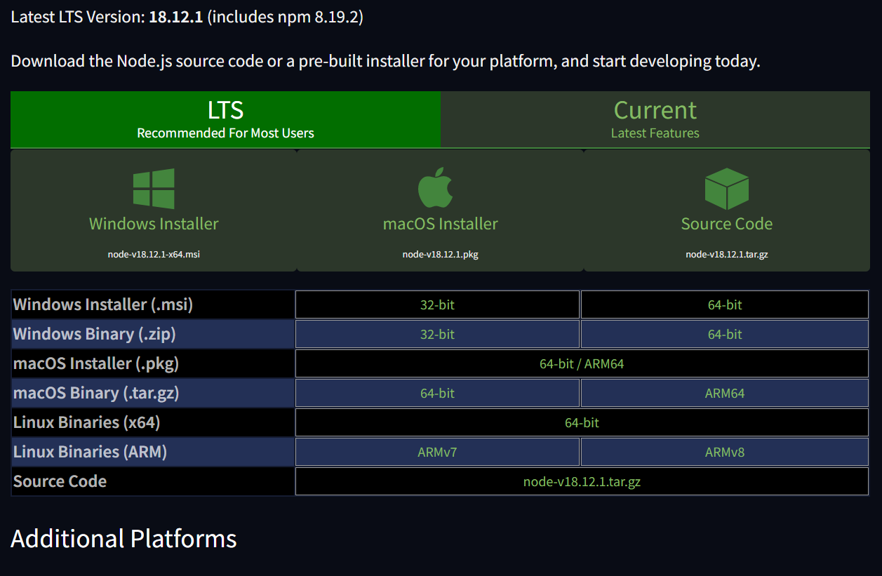Screen dimensions: 882x576
Task: Download 64-bit Linux Binaries (x64)
Action: click(x=581, y=422)
